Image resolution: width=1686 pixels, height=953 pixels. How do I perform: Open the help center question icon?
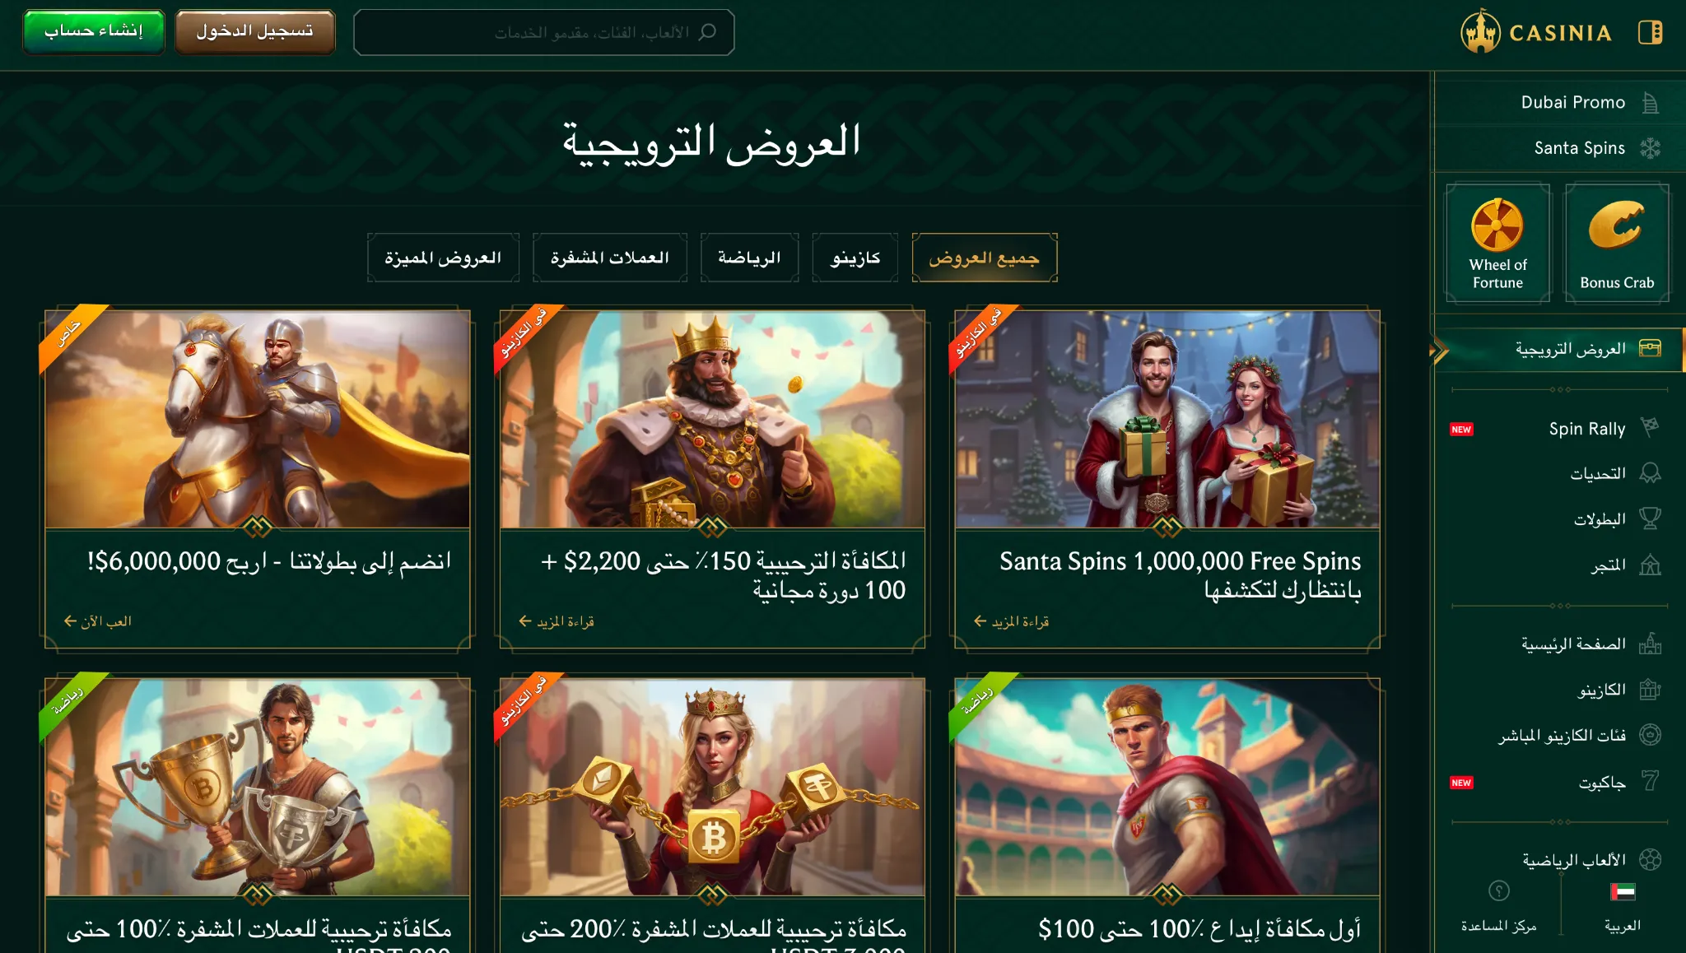coord(1499,891)
